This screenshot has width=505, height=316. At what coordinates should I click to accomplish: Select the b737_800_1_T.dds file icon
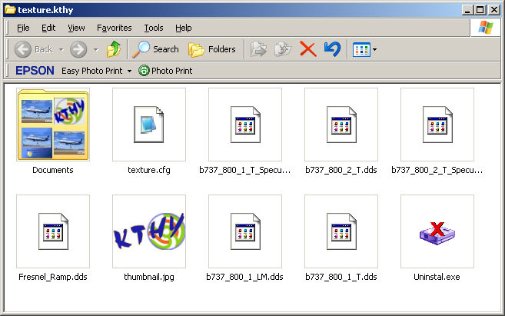(341, 231)
